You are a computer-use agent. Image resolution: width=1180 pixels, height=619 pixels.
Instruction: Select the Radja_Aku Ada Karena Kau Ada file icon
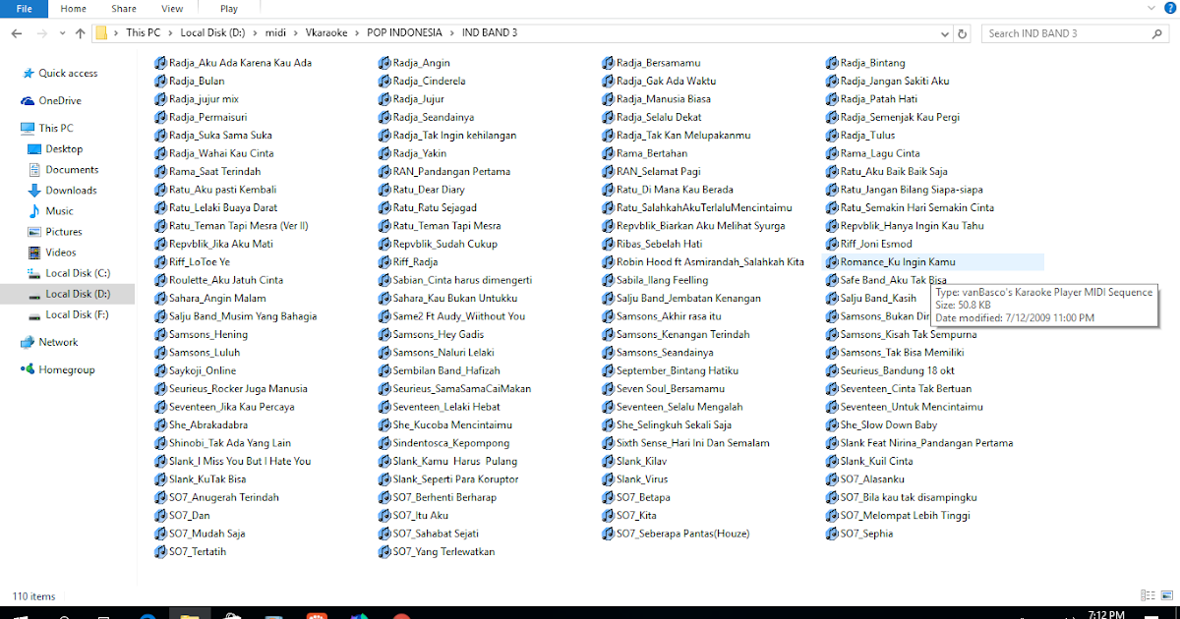161,63
